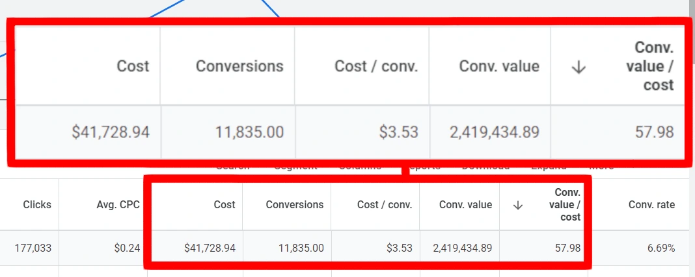Click the Cost / conv. header in lower table
The height and width of the screenshot is (277, 695).
pyautogui.click(x=385, y=205)
